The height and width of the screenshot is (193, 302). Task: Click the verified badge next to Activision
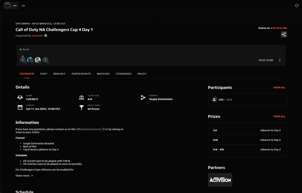pyautogui.click(x=46, y=35)
